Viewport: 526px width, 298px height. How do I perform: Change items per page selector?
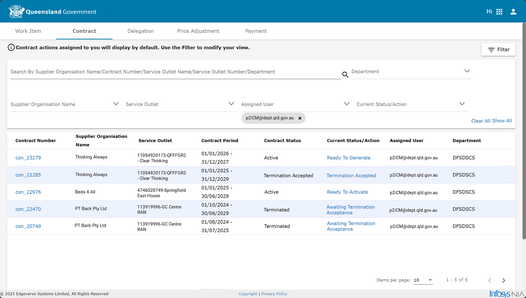423,280
